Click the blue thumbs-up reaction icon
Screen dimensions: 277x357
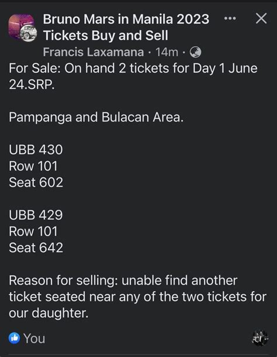pos(15,338)
